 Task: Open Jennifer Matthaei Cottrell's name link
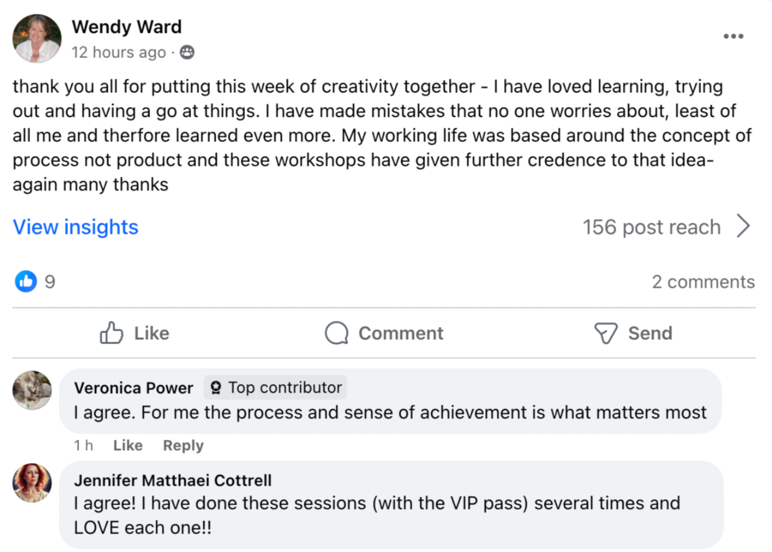[x=173, y=480]
